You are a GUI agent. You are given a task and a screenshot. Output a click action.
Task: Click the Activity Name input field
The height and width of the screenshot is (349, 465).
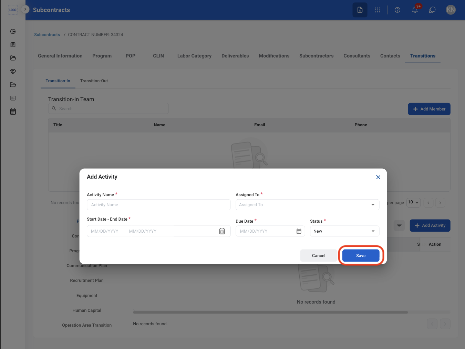pos(159,205)
